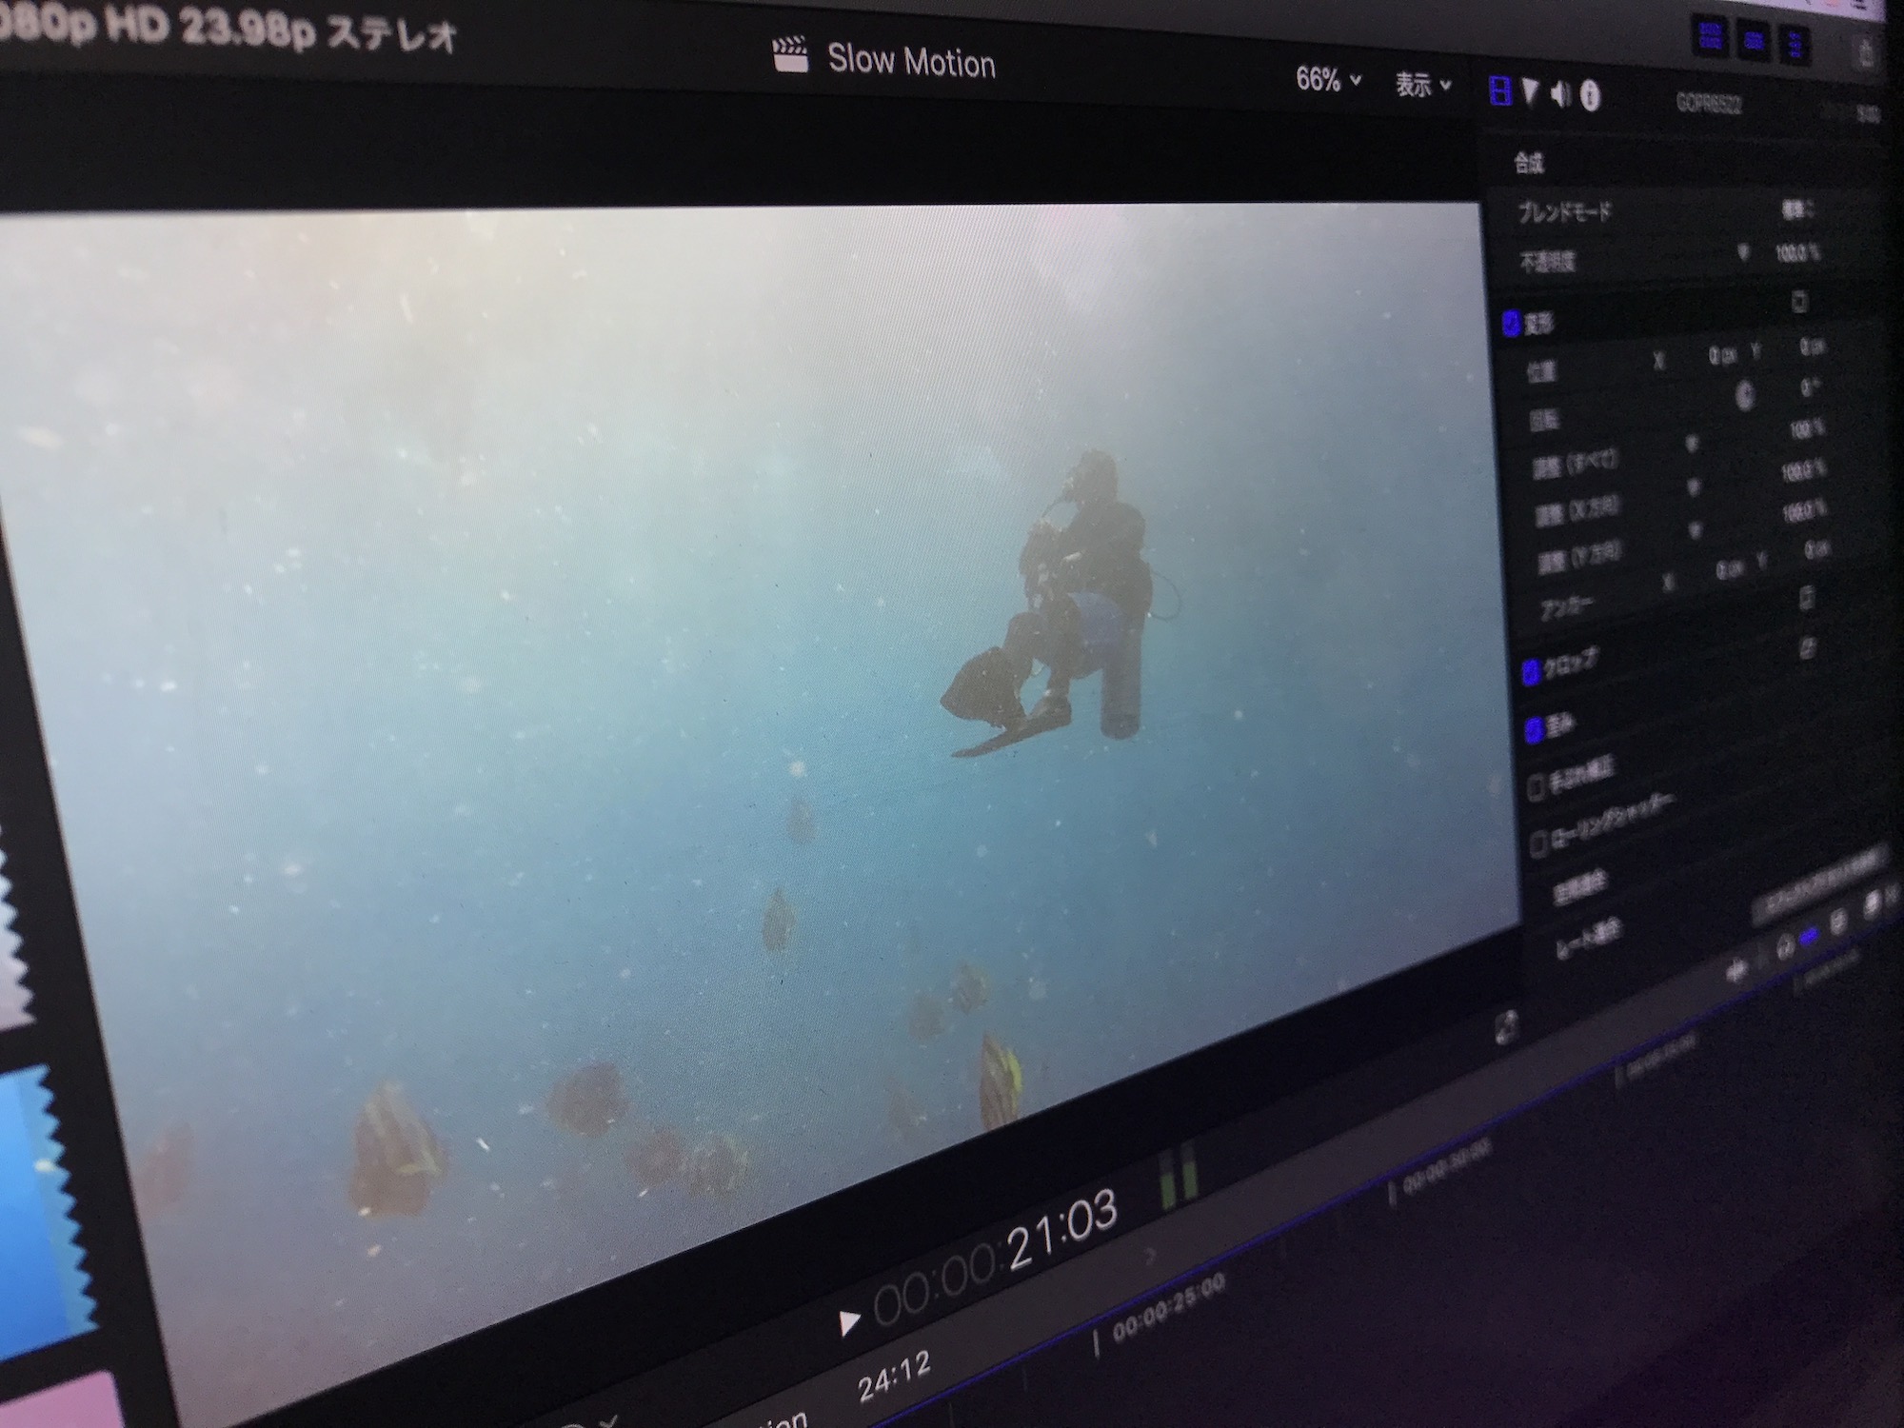This screenshot has height=1428, width=1904.
Task: Open the video inspector tab icon
Action: 1499,92
